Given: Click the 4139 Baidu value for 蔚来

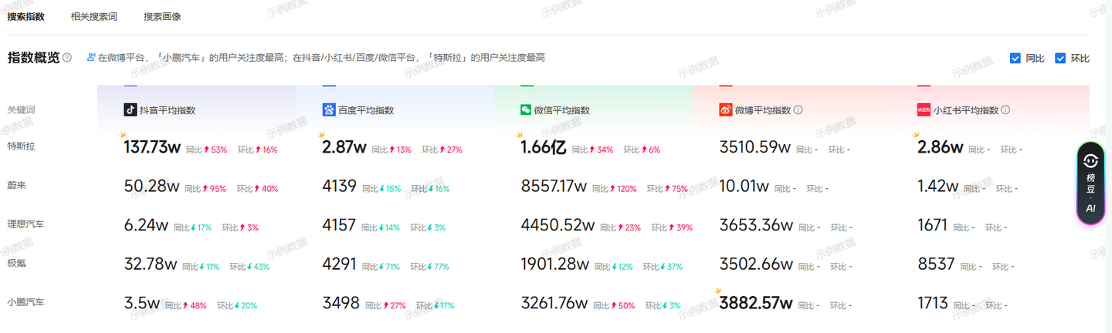Looking at the screenshot, I should point(339,186).
